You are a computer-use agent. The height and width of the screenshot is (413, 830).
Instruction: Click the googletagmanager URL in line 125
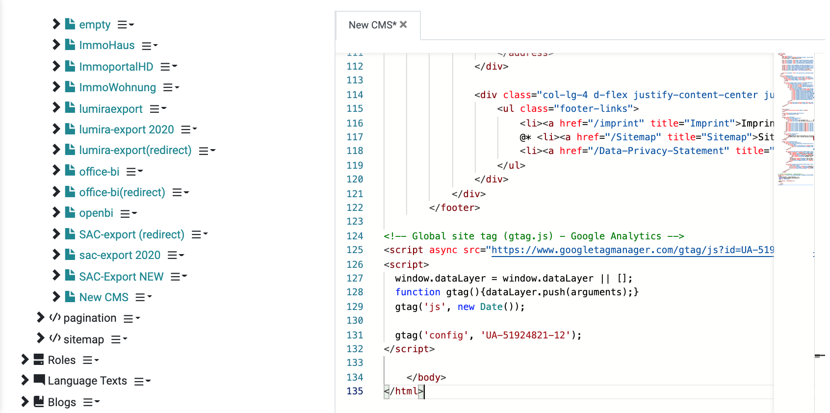click(x=633, y=250)
